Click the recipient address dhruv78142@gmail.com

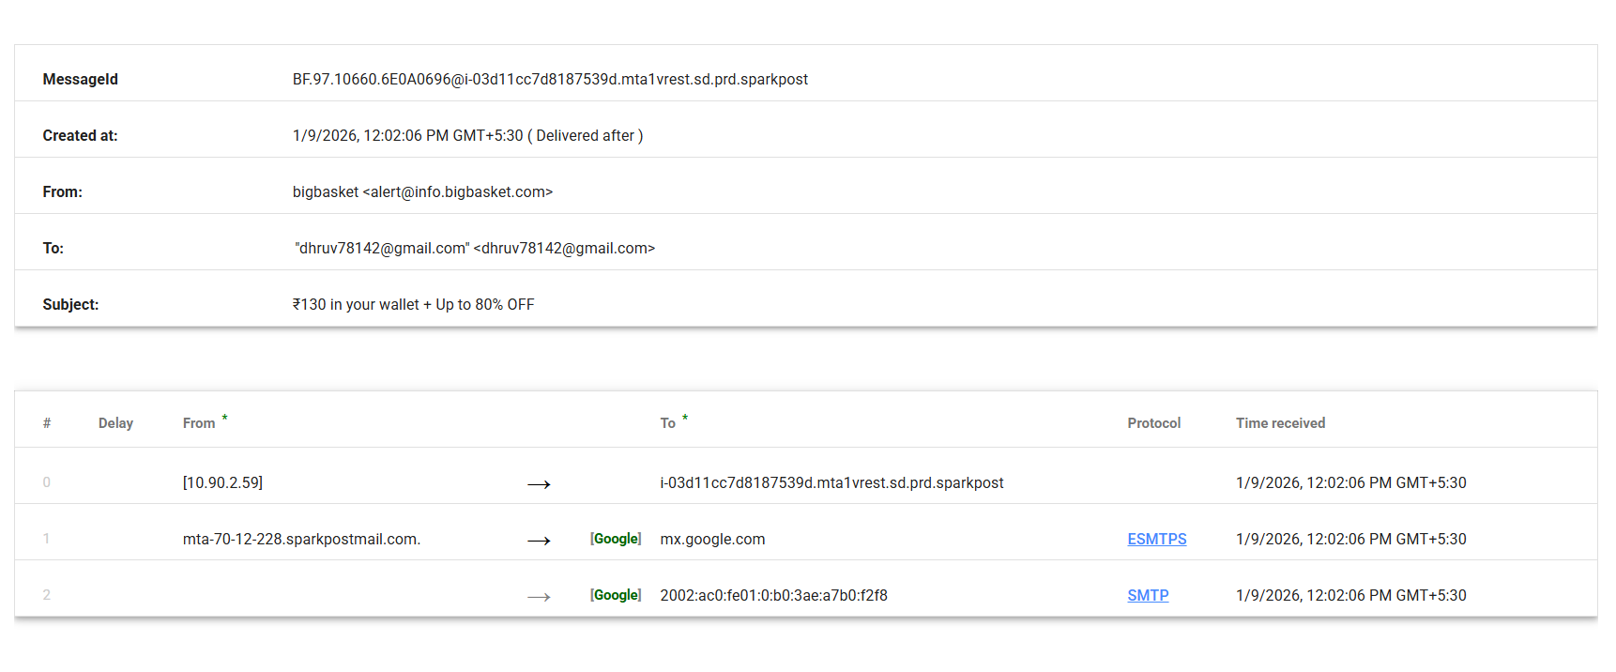[x=563, y=249]
